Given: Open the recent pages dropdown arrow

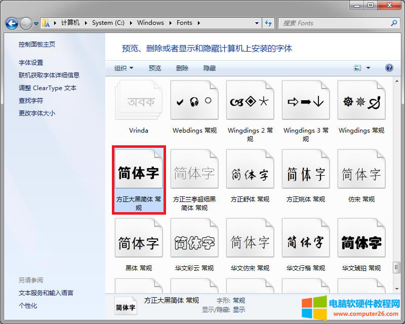Looking at the screenshot, I should pyautogui.click(x=36, y=23).
